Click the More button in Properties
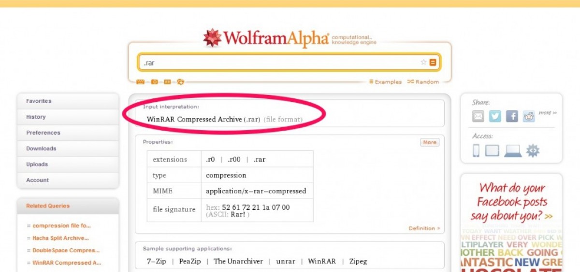 [x=430, y=142]
